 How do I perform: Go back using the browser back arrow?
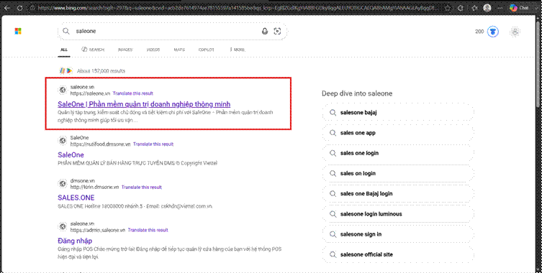[7, 8]
